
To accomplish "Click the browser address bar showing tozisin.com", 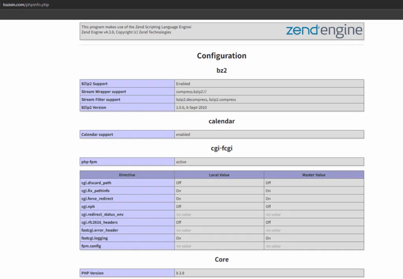I will tap(26, 5).
